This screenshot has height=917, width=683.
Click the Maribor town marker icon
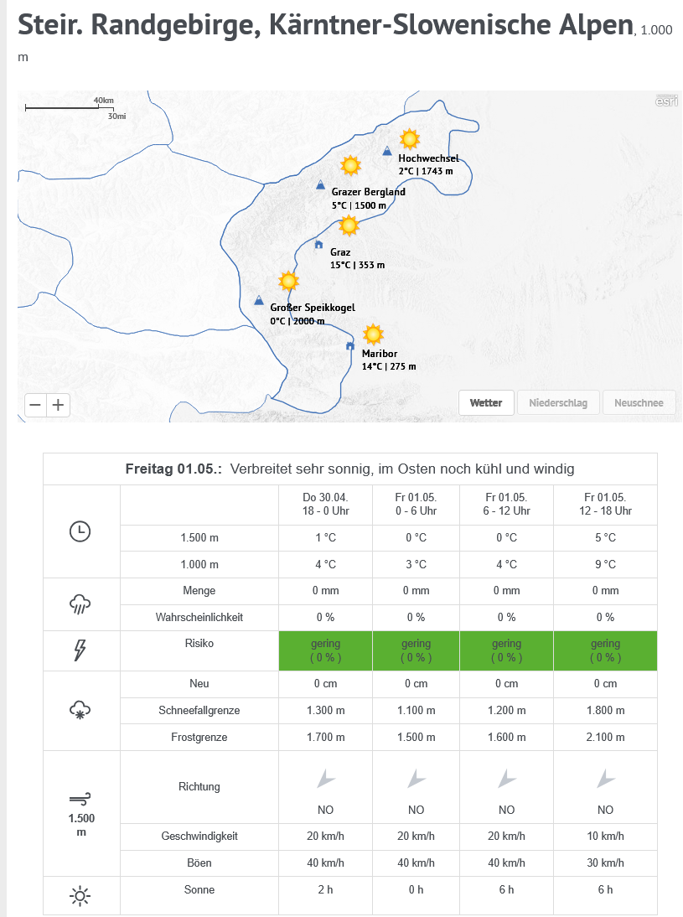pyautogui.click(x=350, y=345)
